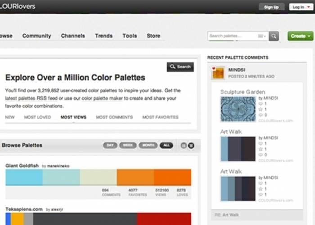Select the All filter pill
The height and width of the screenshot is (225, 315).
point(166,145)
